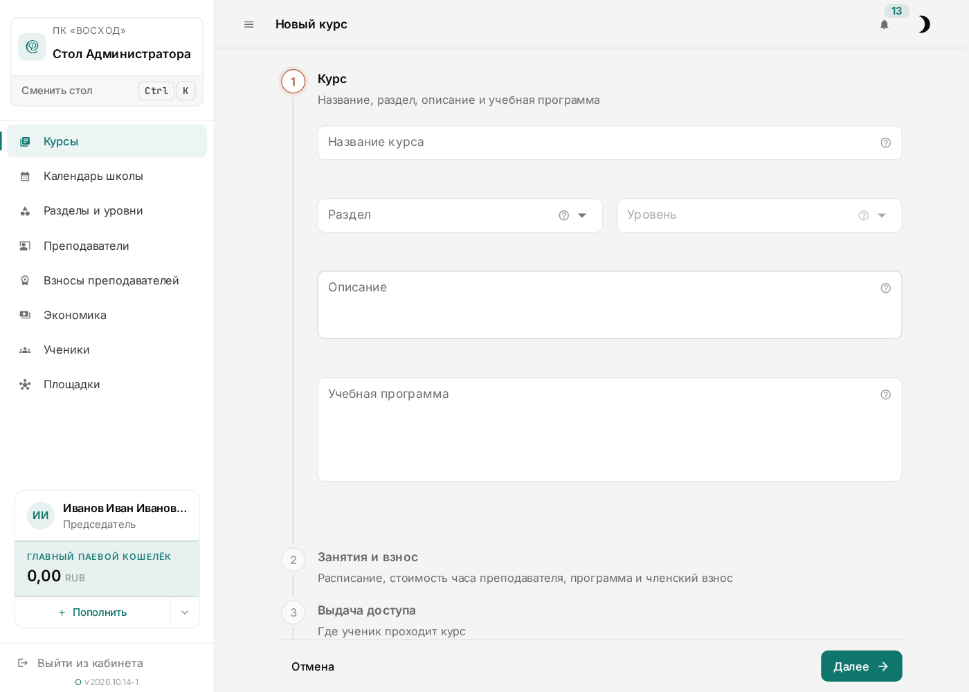Open Иванов Иван profile card

pyautogui.click(x=107, y=516)
